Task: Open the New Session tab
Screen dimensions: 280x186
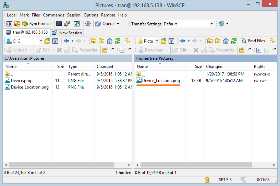Action: click(x=67, y=33)
